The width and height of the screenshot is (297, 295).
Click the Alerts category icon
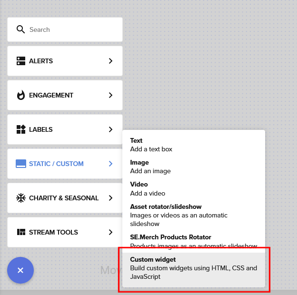[21, 61]
